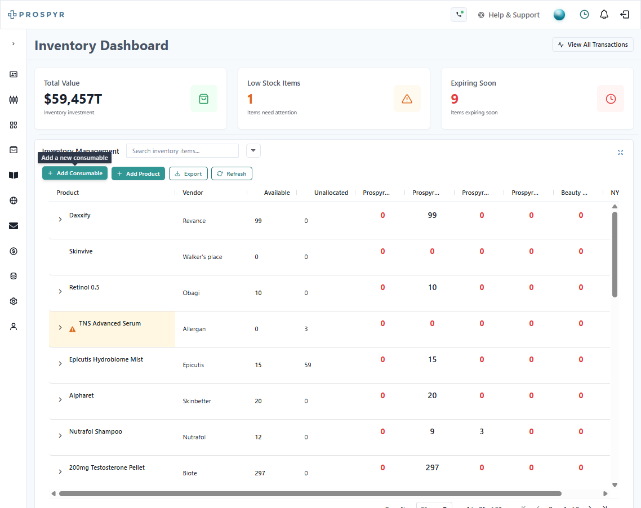Click vendor cell Walker's place
Screen dimensions: 641x508
[202, 257]
